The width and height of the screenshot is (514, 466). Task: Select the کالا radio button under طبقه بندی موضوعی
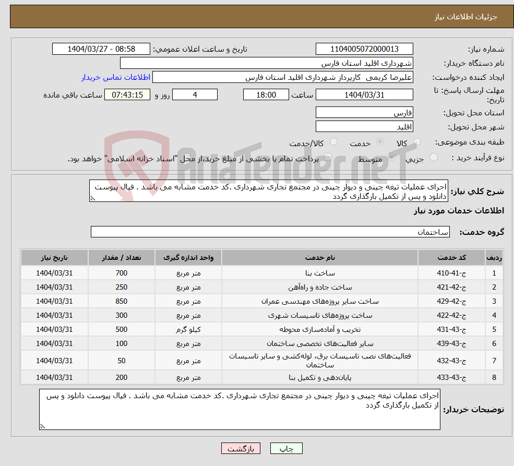(x=417, y=141)
